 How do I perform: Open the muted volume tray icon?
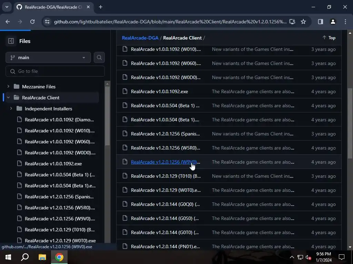(x=308, y=257)
